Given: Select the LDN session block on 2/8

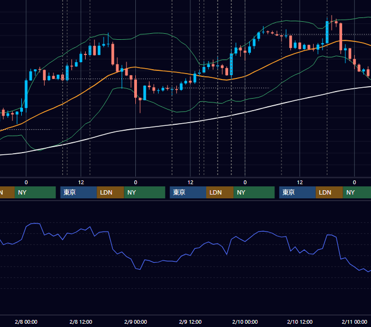Looking at the screenshot, I should coord(111,192).
